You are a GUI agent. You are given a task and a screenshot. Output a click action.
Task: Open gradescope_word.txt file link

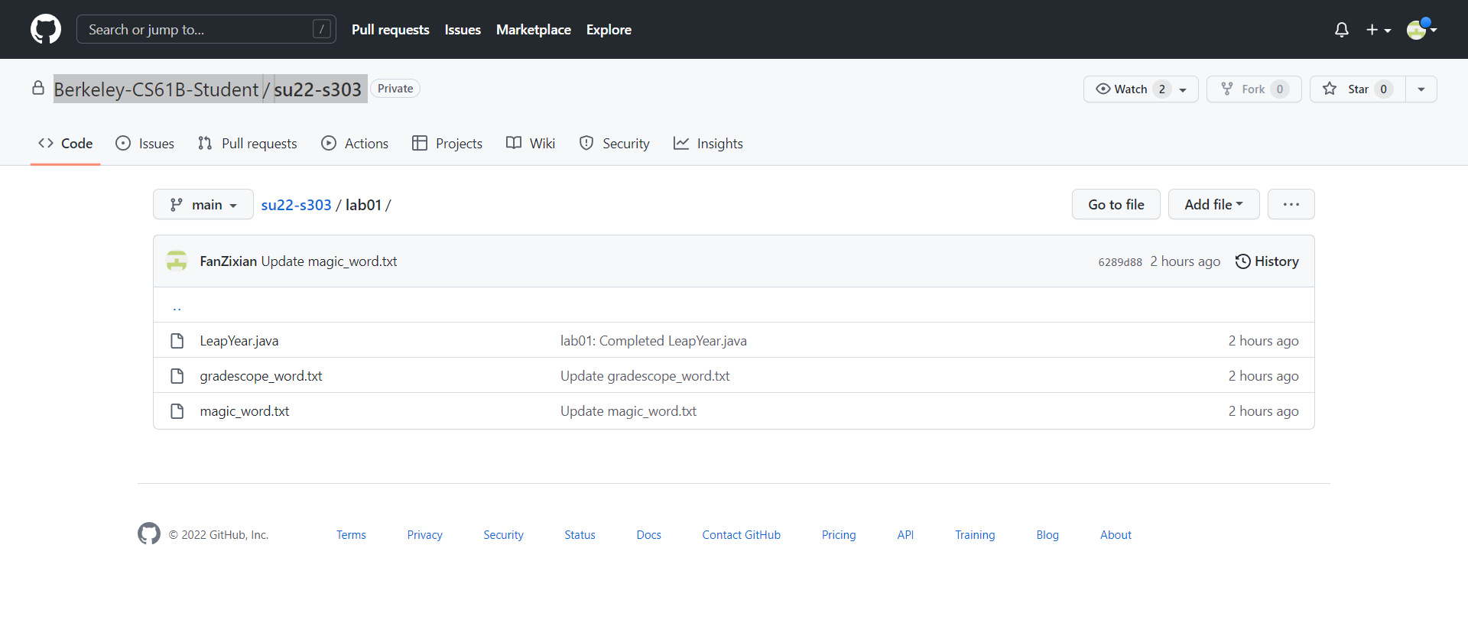tap(261, 376)
